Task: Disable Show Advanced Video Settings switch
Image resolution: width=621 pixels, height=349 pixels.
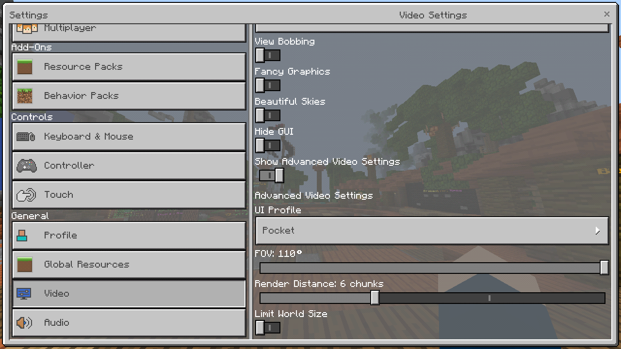Action: click(271, 175)
